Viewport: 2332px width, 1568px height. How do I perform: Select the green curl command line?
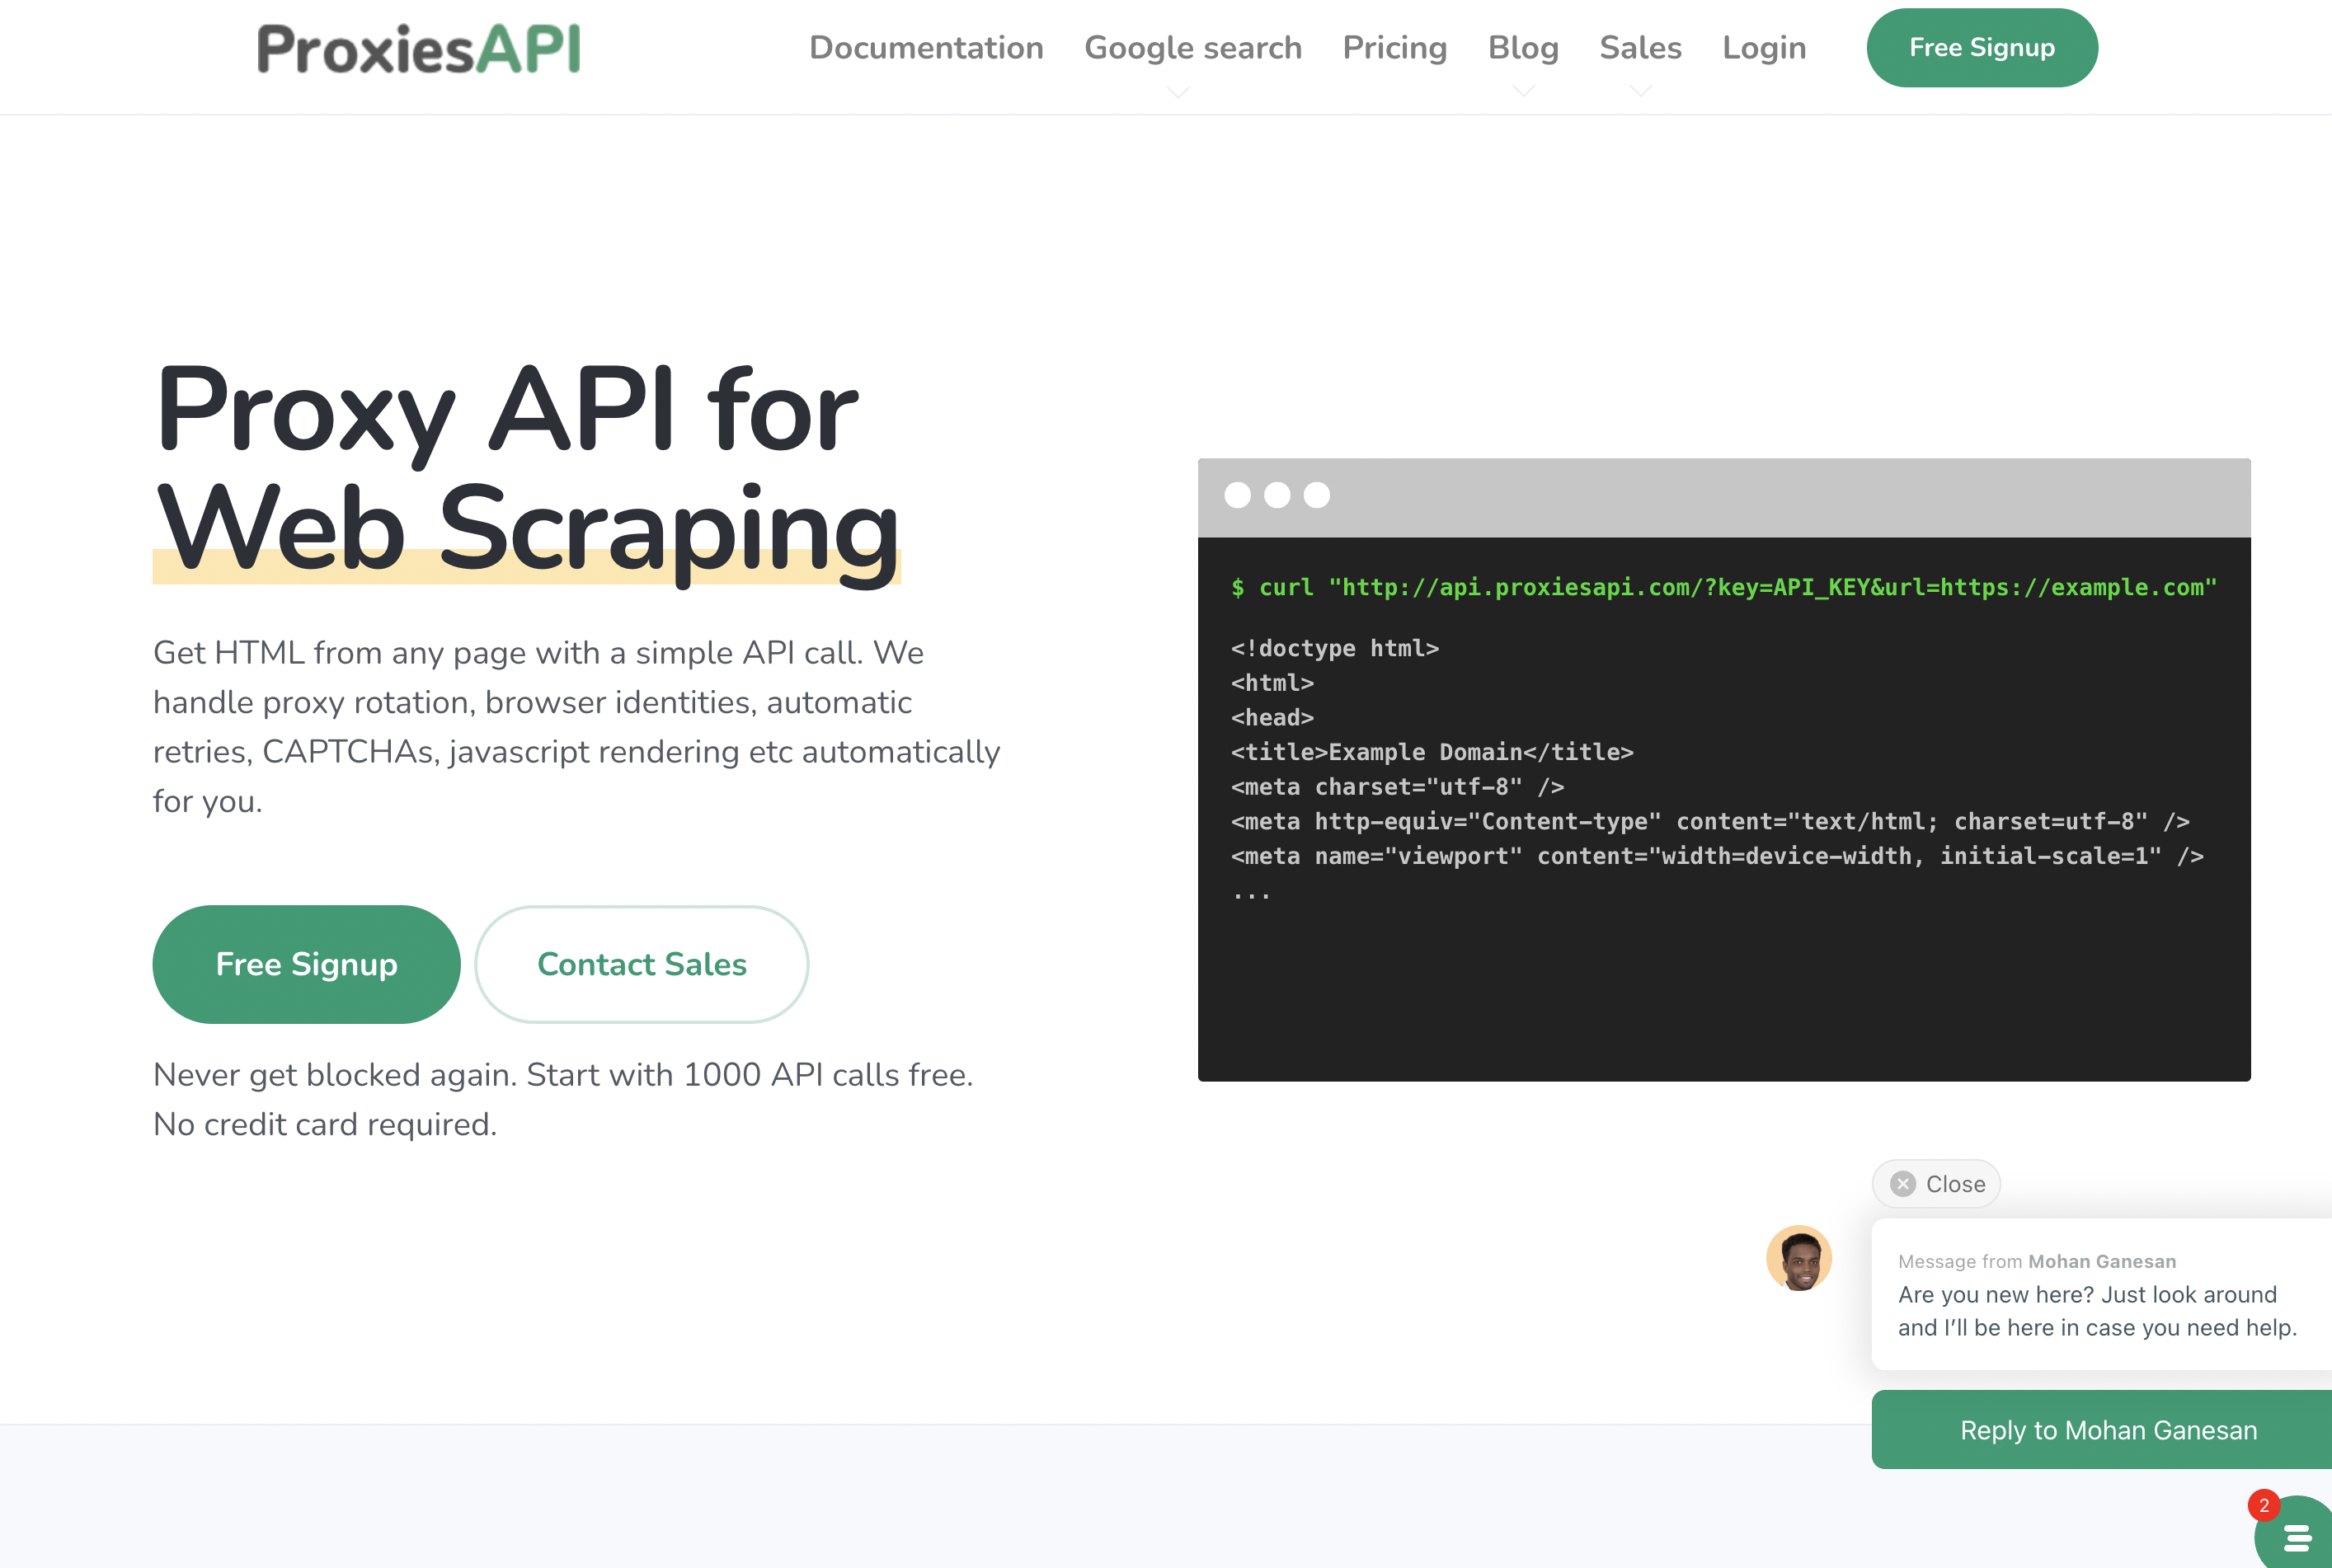1724,587
